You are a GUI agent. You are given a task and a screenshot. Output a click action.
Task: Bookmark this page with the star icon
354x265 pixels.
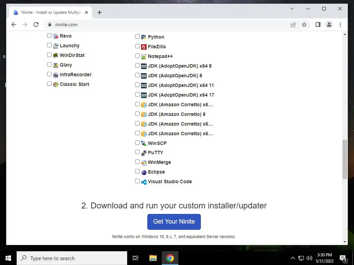(x=304, y=24)
